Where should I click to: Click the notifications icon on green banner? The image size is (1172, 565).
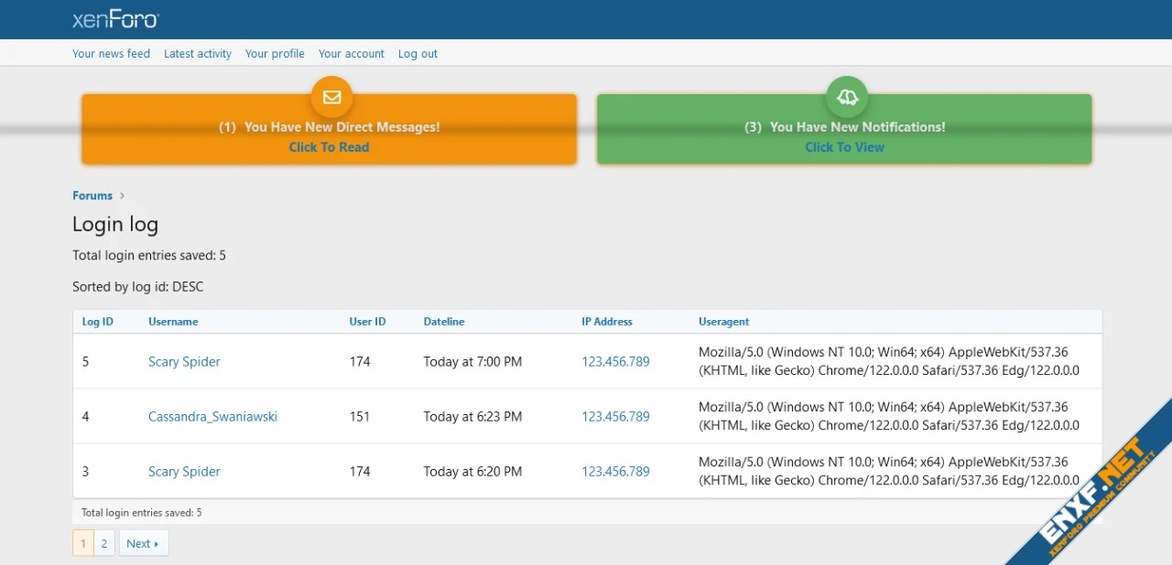click(847, 97)
